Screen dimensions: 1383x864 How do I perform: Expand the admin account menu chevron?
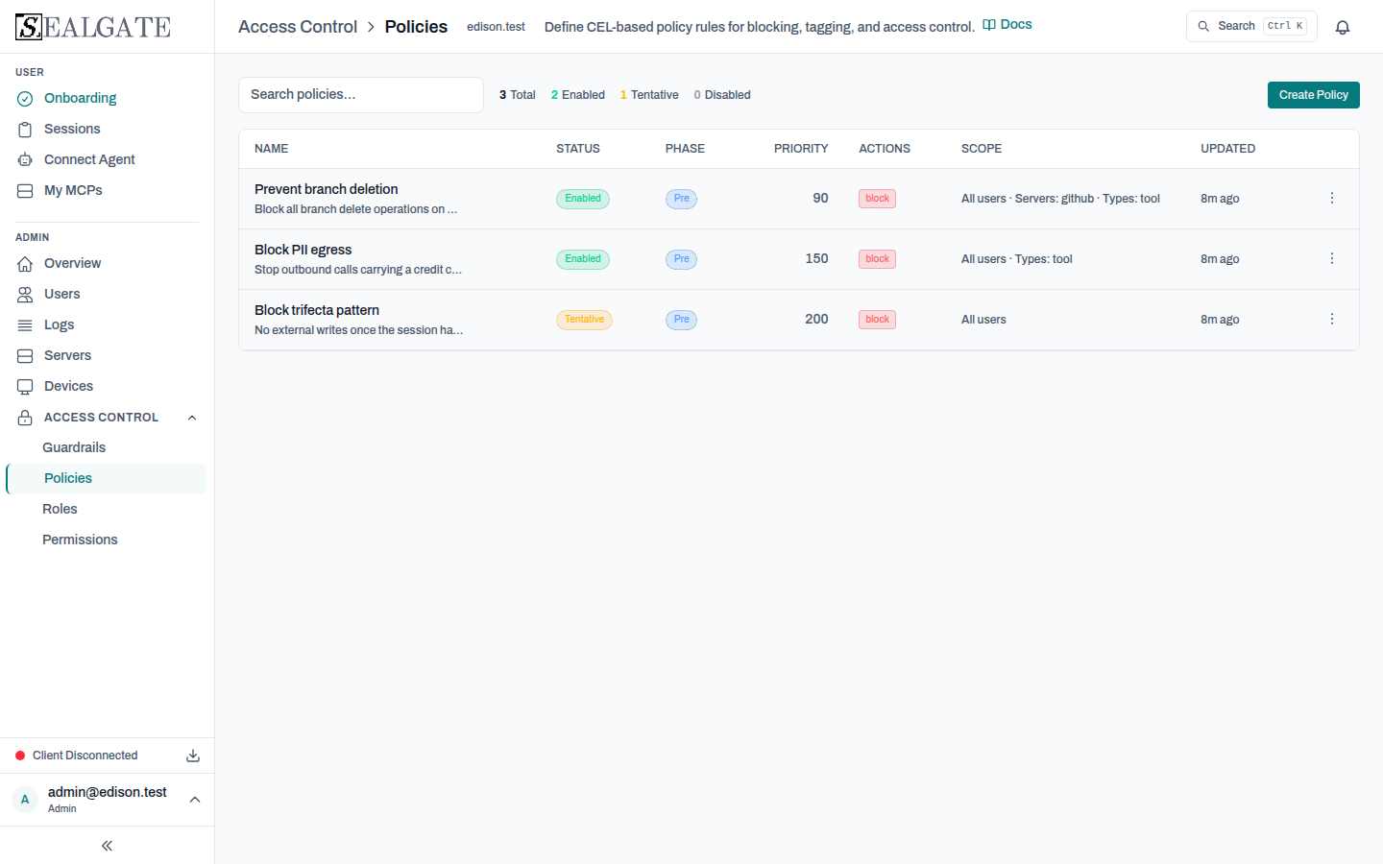pos(195,800)
